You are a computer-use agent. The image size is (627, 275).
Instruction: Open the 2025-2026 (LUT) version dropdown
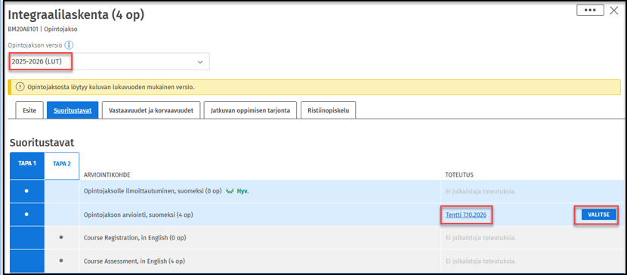[x=110, y=62]
